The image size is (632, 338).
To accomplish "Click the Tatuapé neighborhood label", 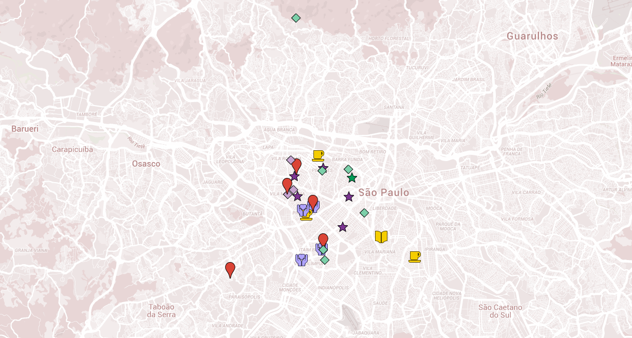I will point(470,168).
